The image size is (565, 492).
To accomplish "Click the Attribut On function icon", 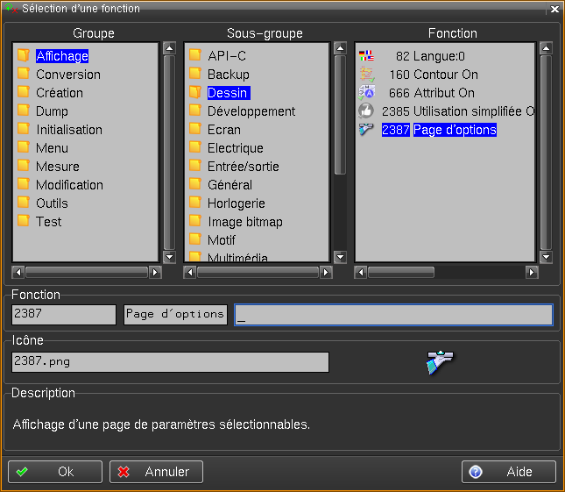I will [x=367, y=93].
